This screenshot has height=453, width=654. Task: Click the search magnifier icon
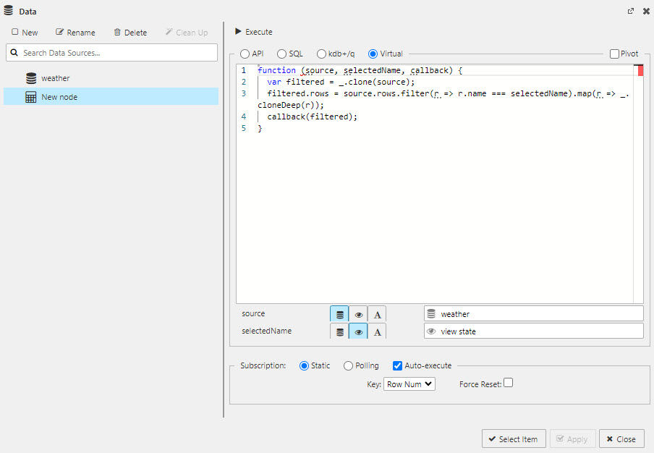14,52
